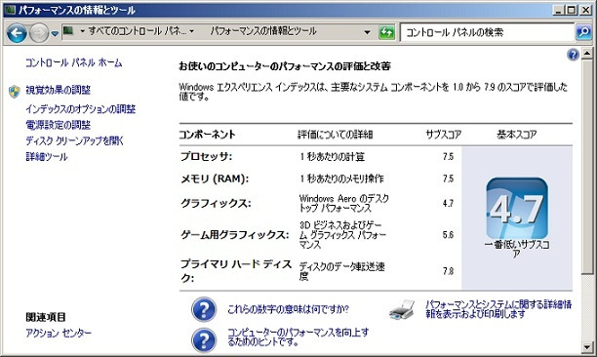Open インデックスのオプションの調整 link

pyautogui.click(x=80, y=109)
